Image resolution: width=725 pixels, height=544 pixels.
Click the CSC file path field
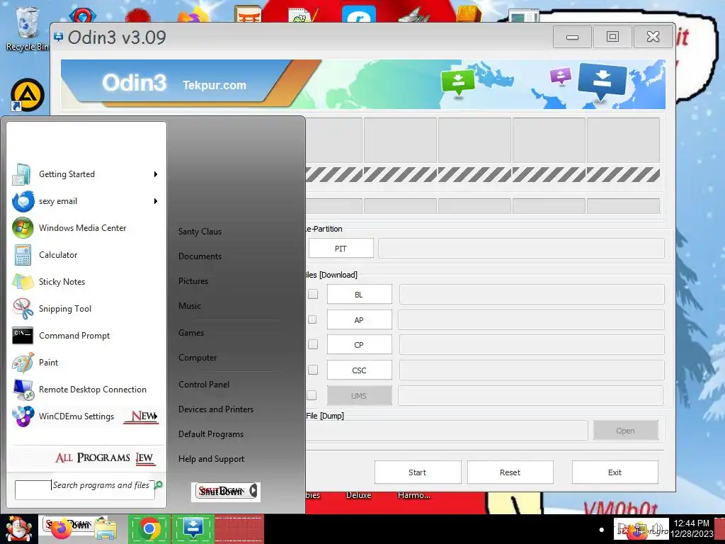(532, 370)
